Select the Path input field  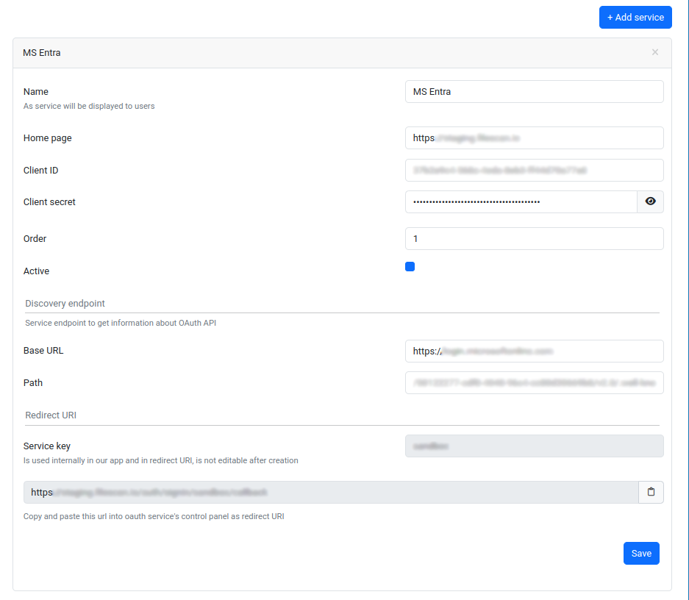[535, 382]
